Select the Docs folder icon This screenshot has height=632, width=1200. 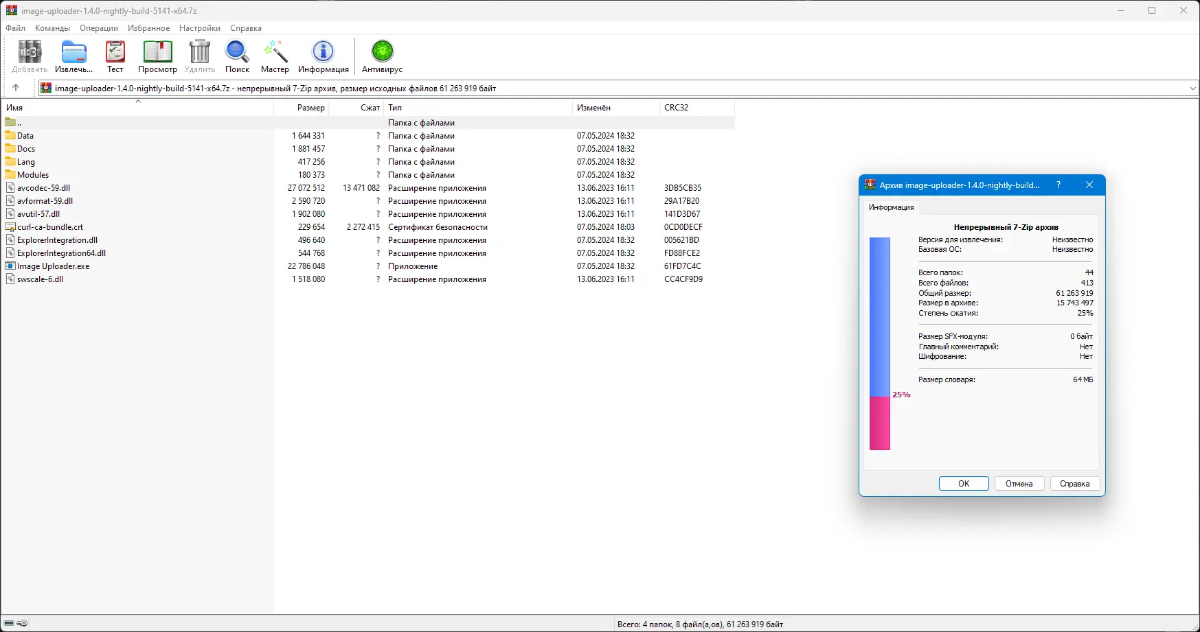tap(10, 148)
